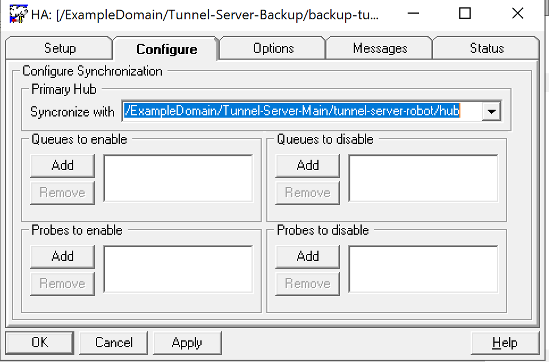Open the Options tab

273,48
